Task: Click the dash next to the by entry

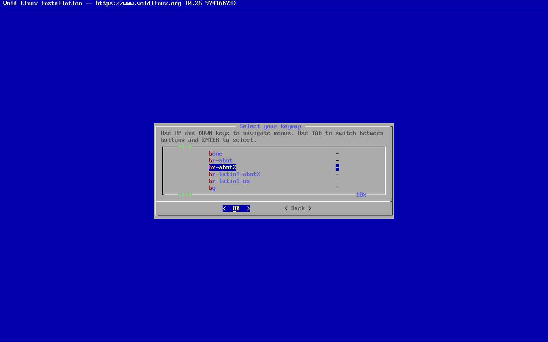Action: pyautogui.click(x=337, y=188)
